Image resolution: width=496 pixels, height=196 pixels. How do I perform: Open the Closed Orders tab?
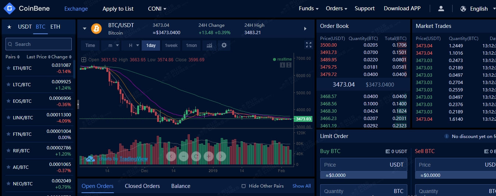[142, 186]
